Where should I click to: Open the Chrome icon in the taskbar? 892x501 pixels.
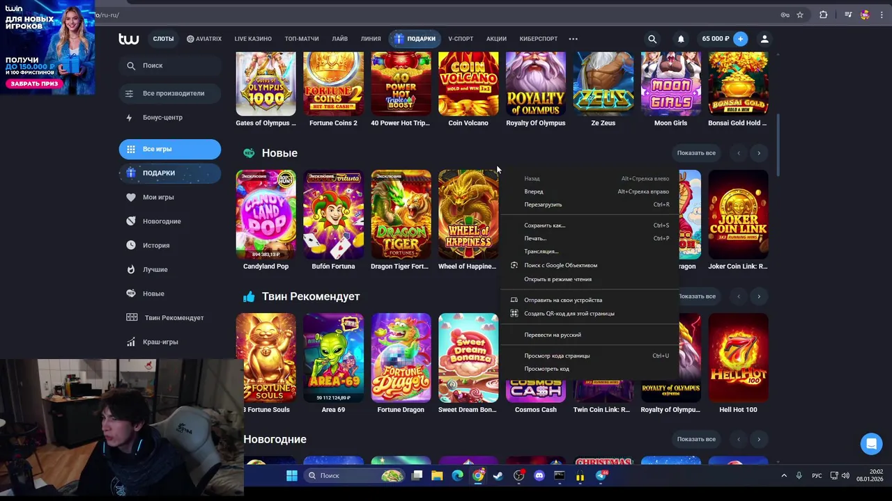click(478, 475)
